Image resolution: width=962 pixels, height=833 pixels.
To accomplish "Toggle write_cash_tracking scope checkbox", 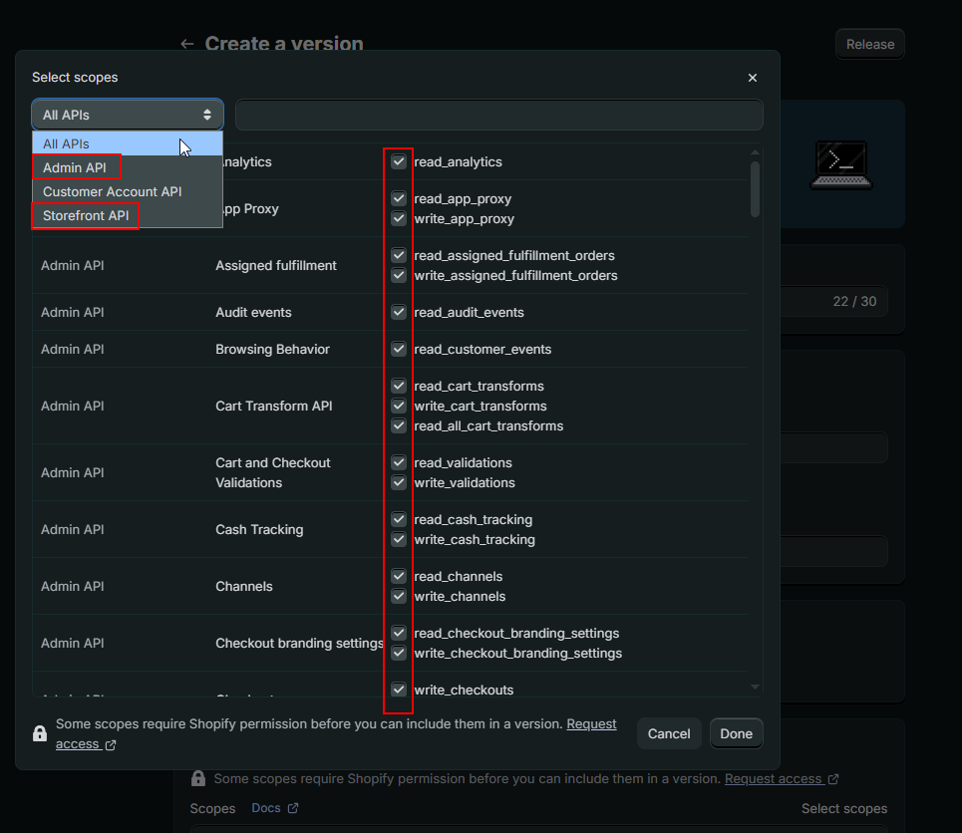I will coord(399,539).
